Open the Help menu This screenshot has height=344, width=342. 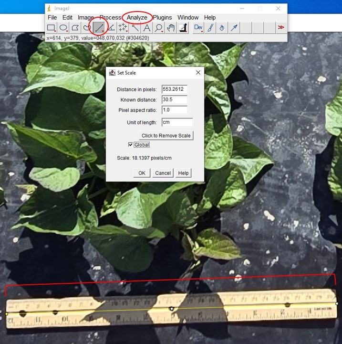coord(210,17)
